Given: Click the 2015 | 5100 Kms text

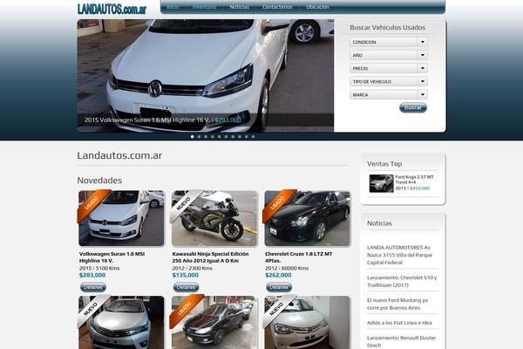Looking at the screenshot, I should (99, 268).
